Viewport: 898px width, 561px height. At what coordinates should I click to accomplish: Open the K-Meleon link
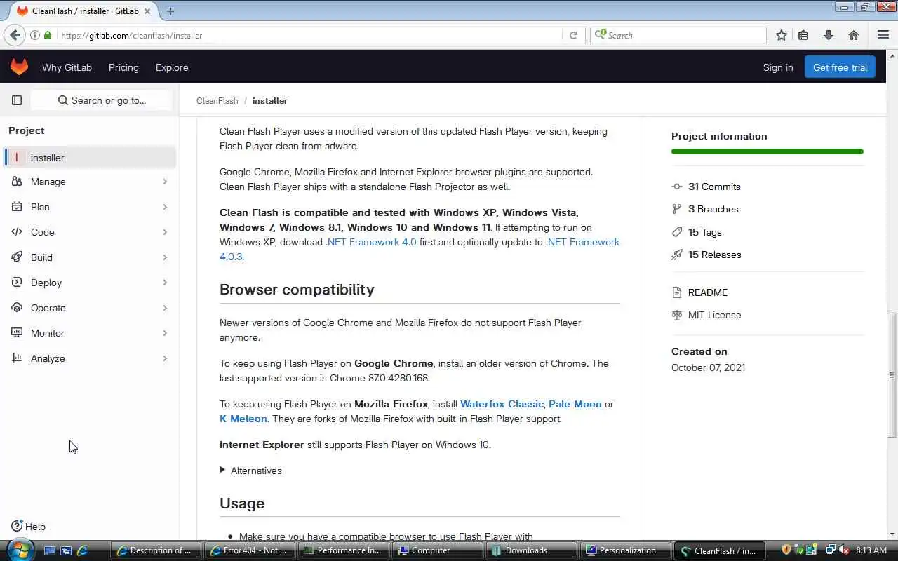(x=243, y=419)
